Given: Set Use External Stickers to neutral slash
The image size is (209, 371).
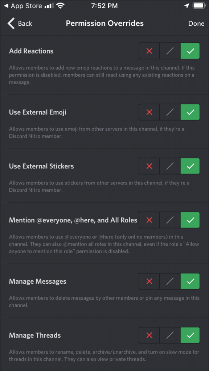Looking at the screenshot, I should (169, 166).
